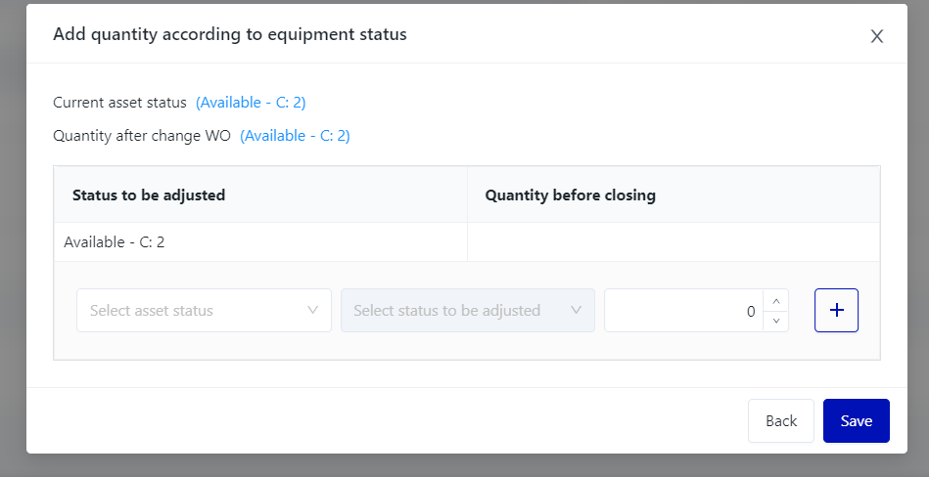
Task: Click the empty Quantity before closing cell
Action: (673, 241)
